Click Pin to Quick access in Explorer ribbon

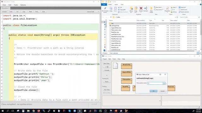105,10
